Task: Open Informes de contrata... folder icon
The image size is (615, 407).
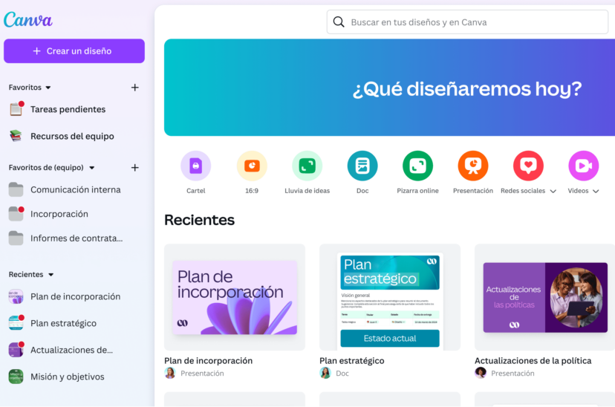Action: click(x=16, y=238)
